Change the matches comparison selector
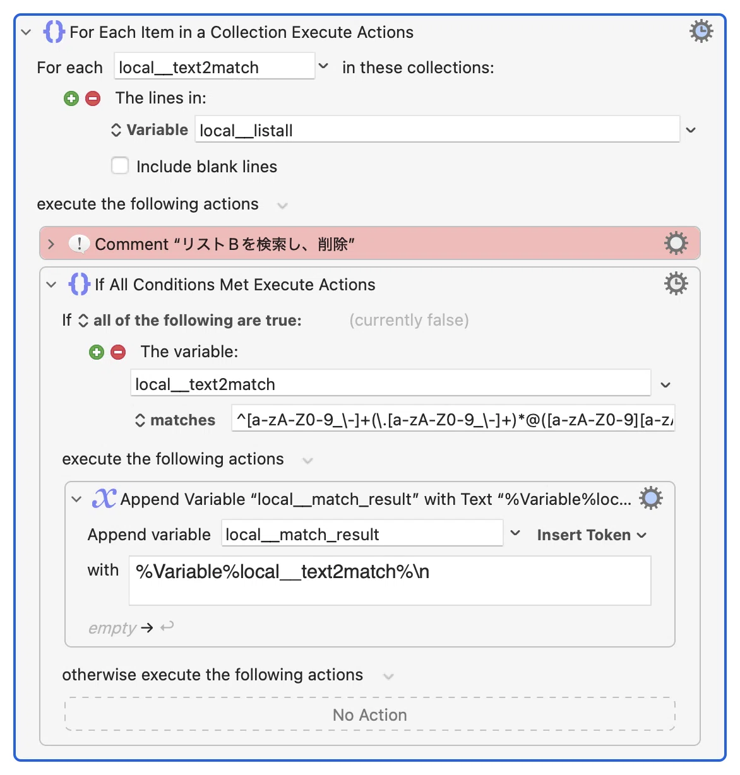740x775 pixels. (x=175, y=420)
